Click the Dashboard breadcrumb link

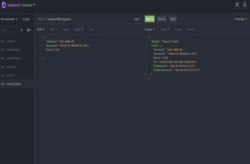click(14, 5)
